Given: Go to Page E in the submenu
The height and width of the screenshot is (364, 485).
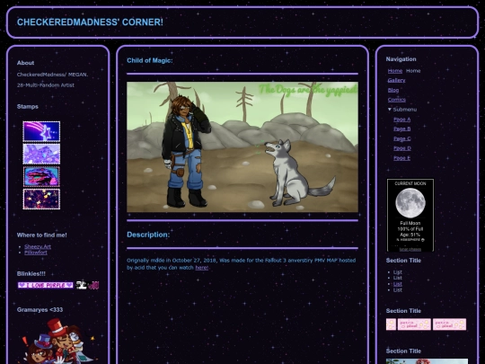Looking at the screenshot, I should click(x=401, y=158).
